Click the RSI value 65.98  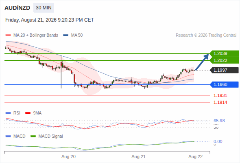coord(219,121)
